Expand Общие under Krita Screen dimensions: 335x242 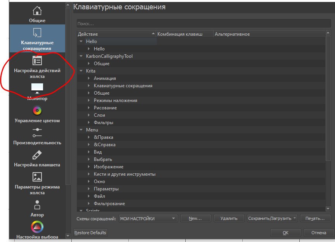(x=89, y=93)
